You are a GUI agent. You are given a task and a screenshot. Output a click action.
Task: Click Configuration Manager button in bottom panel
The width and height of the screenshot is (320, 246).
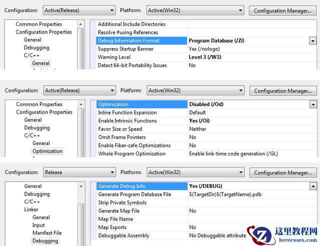[x=283, y=172]
